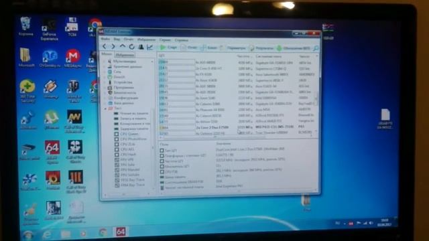Click the Отчёт toolbar button
Image resolution: width=429 pixels, height=241 pixels.
[189, 48]
